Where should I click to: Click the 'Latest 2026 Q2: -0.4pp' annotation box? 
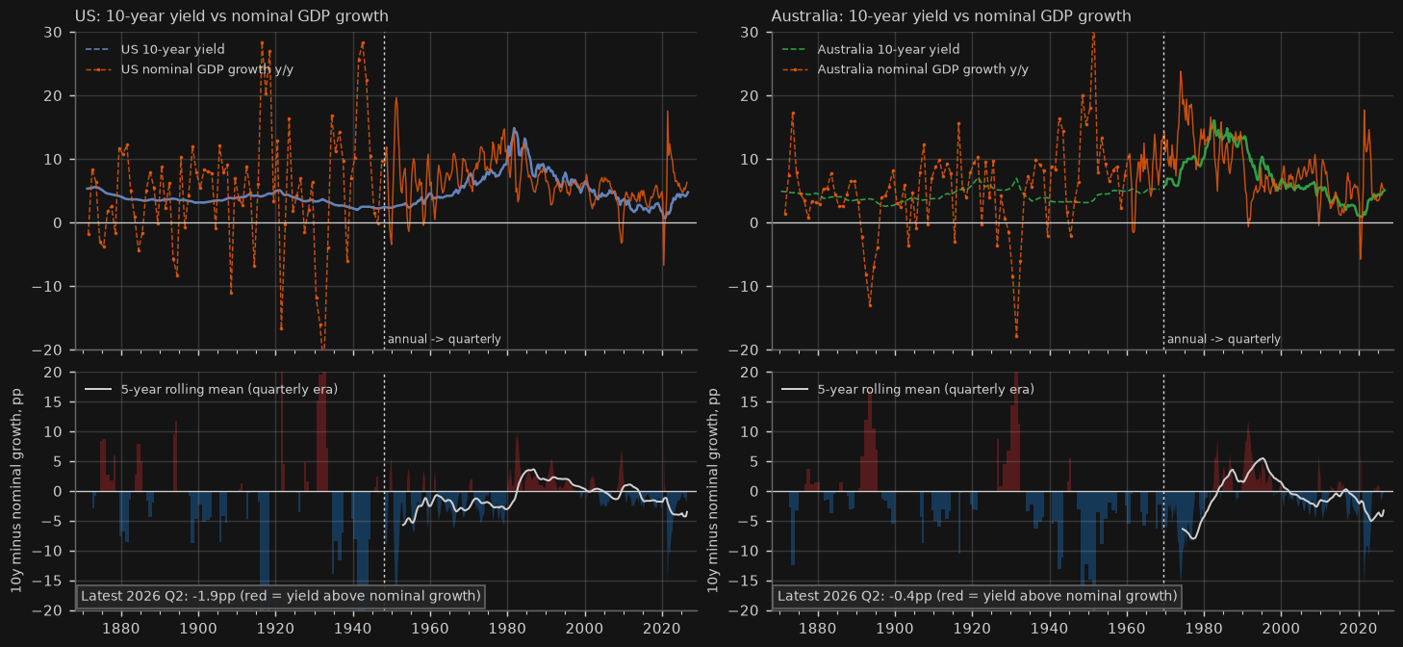pyautogui.click(x=977, y=596)
